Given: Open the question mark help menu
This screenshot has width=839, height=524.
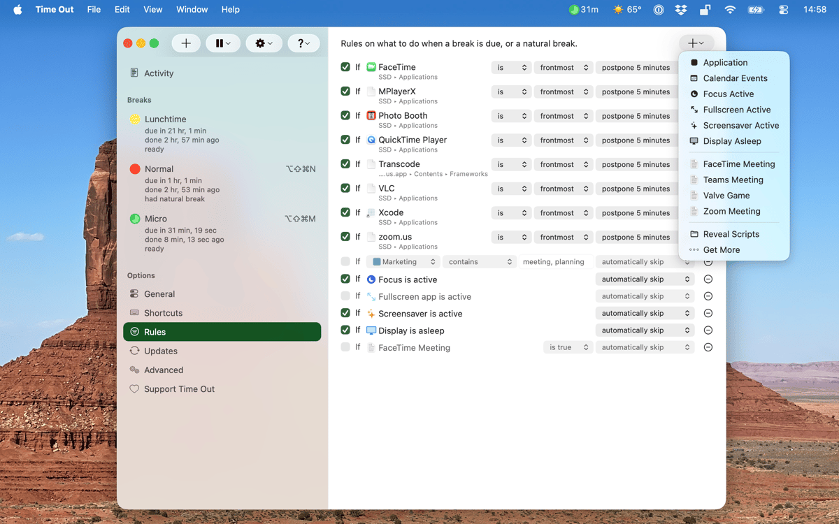Looking at the screenshot, I should 303,43.
